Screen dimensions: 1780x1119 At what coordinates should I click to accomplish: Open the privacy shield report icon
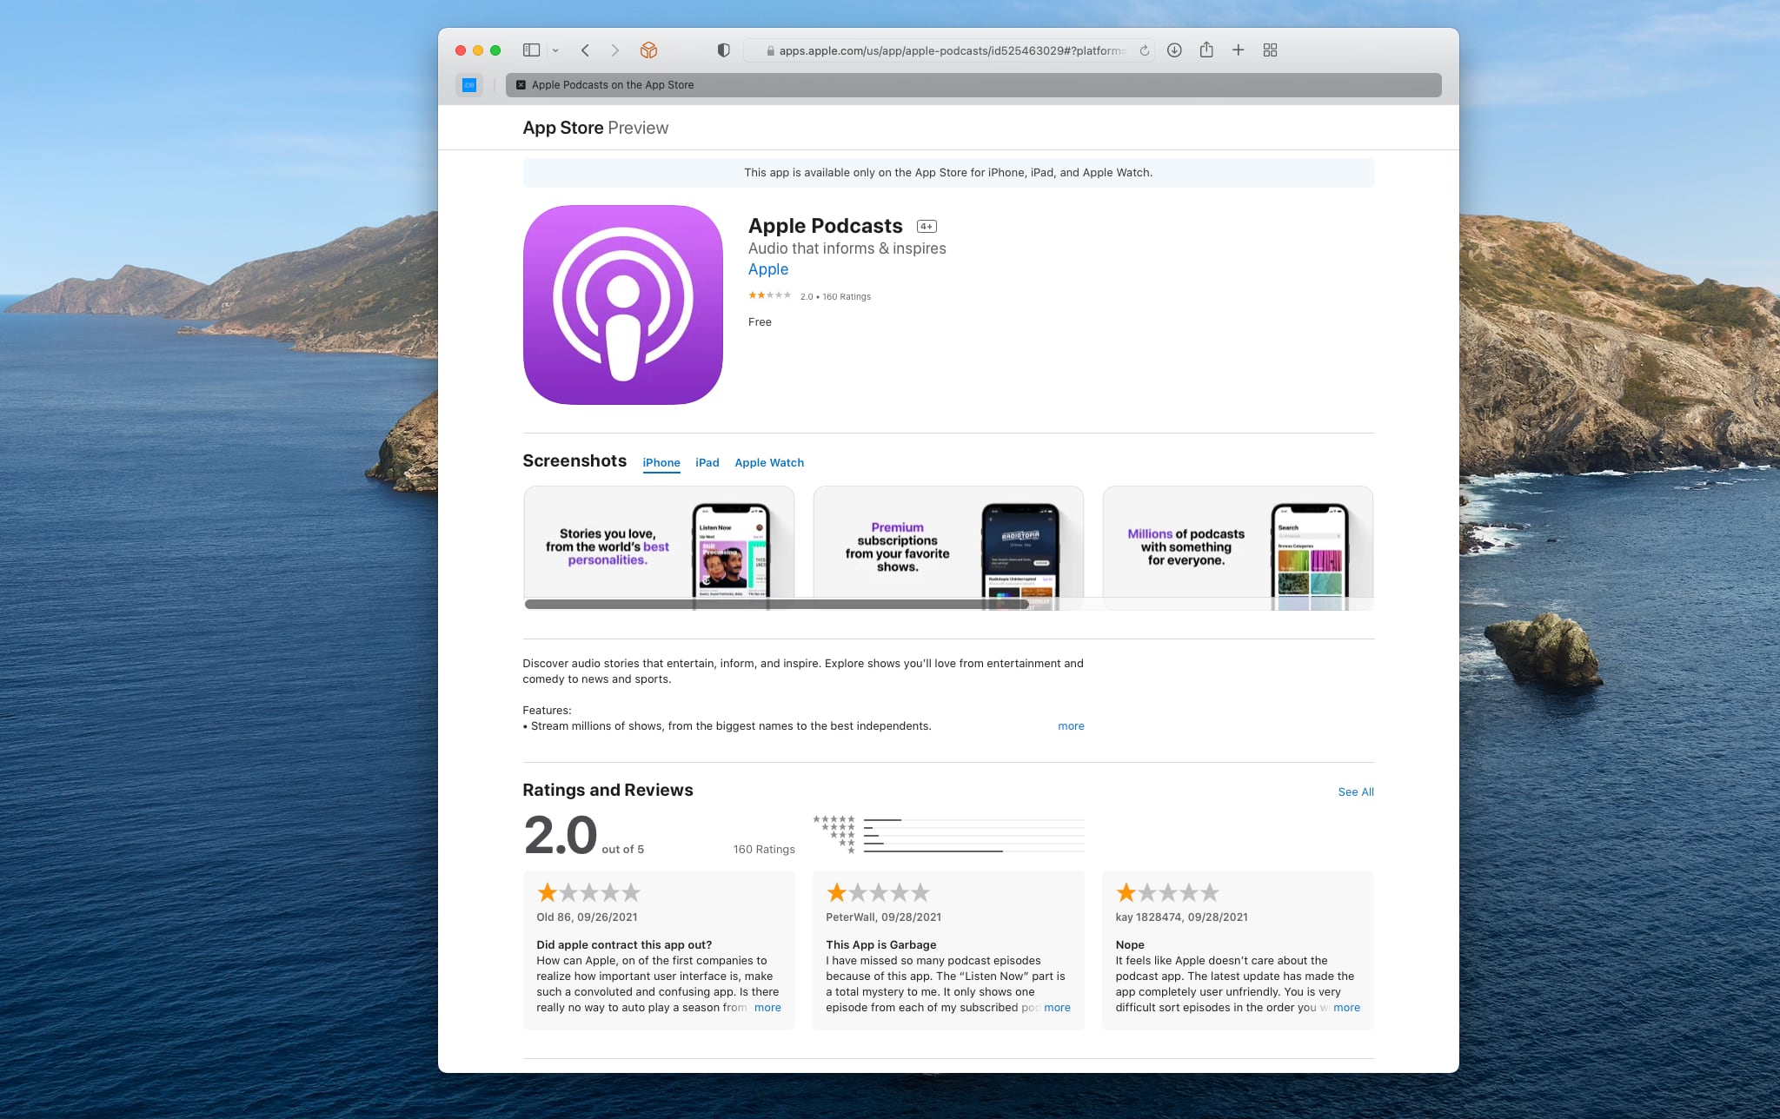click(723, 50)
